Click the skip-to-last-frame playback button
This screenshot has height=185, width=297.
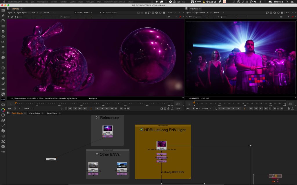(x=112, y=108)
